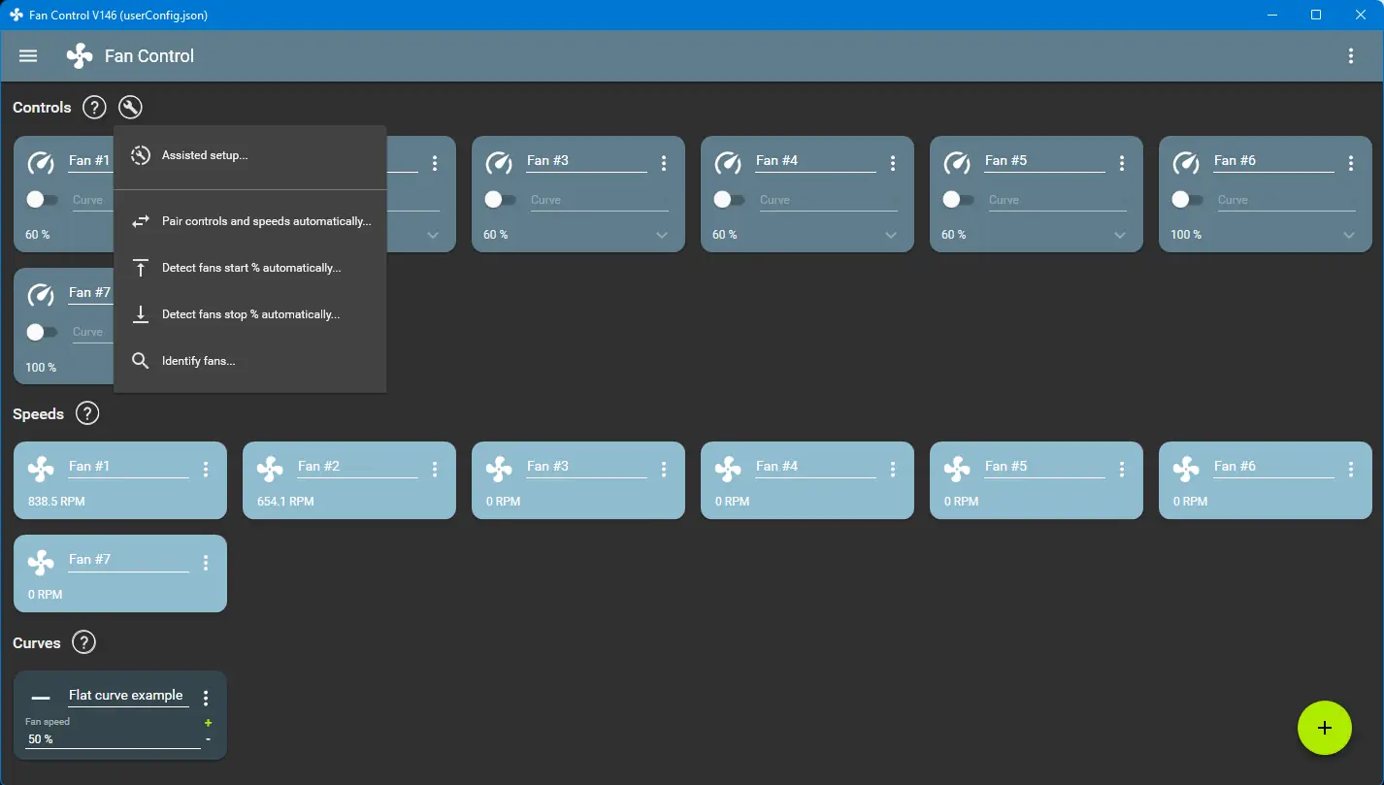This screenshot has height=785, width=1384.
Task: Click the gauge icon on Fan #5 control
Action: tap(957, 162)
